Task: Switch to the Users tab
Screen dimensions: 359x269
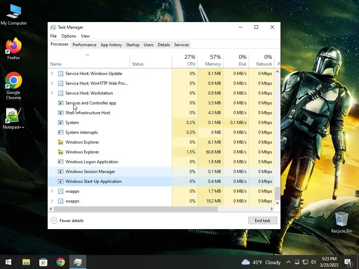Action: point(149,45)
